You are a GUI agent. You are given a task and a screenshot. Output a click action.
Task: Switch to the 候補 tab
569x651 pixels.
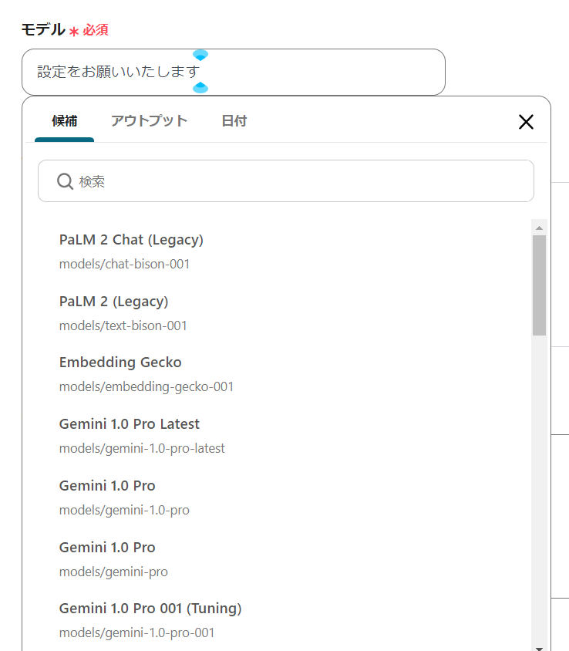pos(64,121)
